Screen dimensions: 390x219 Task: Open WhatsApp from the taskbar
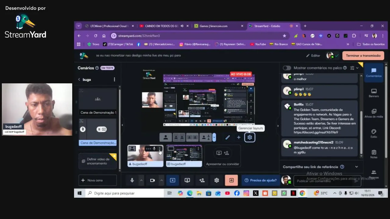(x=284, y=193)
